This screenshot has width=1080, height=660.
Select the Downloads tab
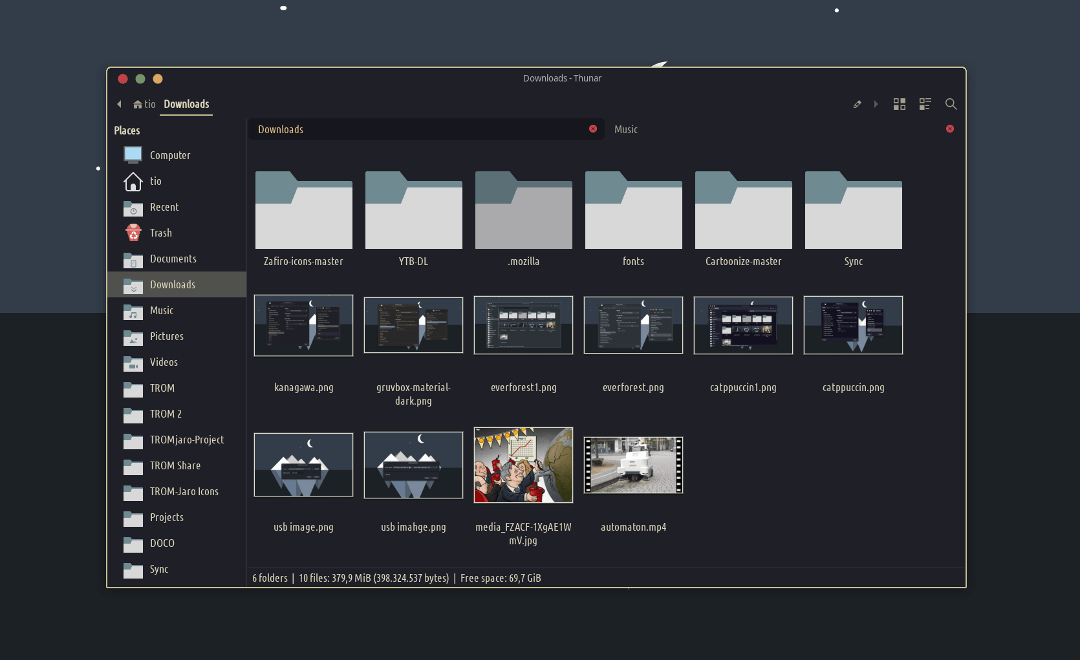click(x=281, y=129)
